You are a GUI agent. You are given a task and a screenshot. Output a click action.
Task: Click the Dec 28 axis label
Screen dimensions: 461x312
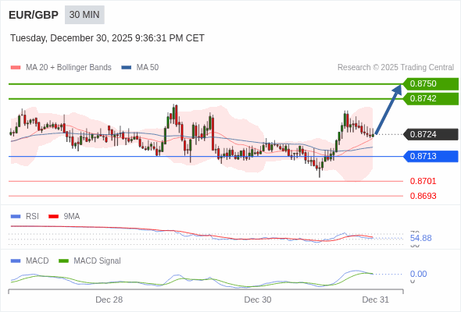pos(109,300)
